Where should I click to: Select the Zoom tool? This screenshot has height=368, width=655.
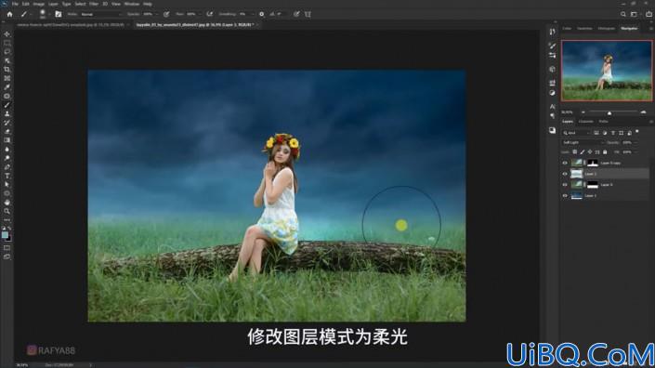pyautogui.click(x=7, y=211)
